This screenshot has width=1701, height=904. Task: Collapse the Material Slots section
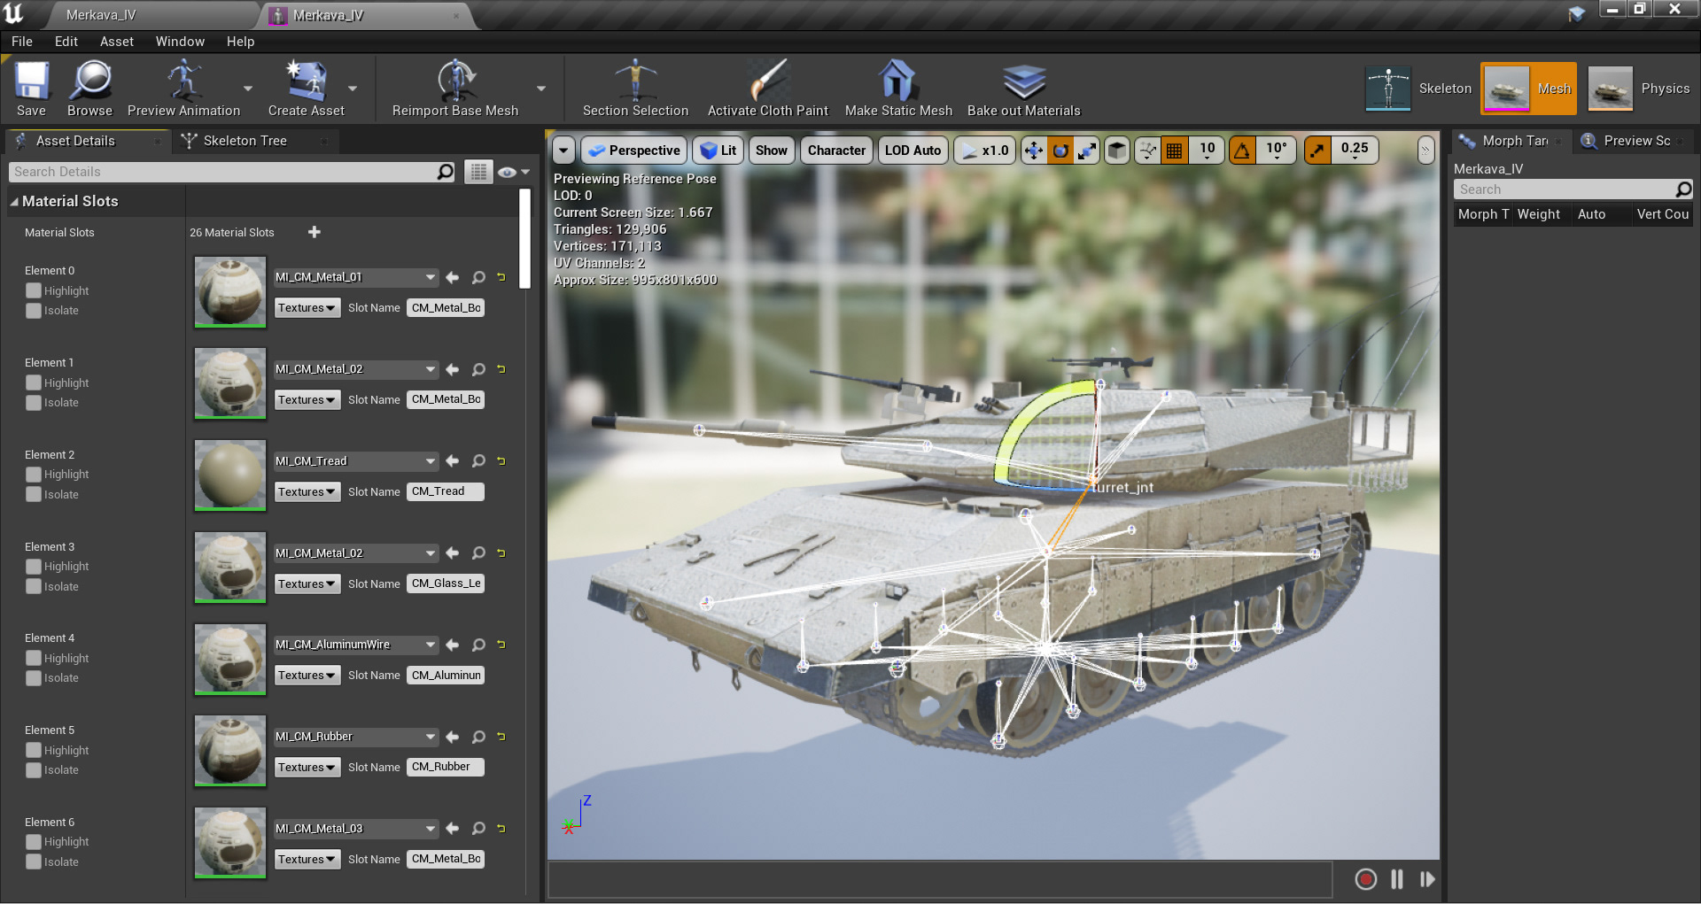pyautogui.click(x=14, y=202)
